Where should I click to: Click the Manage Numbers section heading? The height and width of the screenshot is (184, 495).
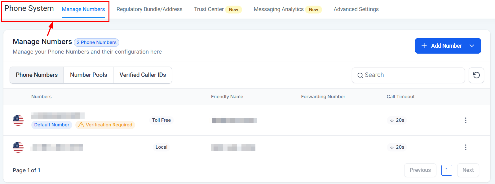click(x=42, y=42)
